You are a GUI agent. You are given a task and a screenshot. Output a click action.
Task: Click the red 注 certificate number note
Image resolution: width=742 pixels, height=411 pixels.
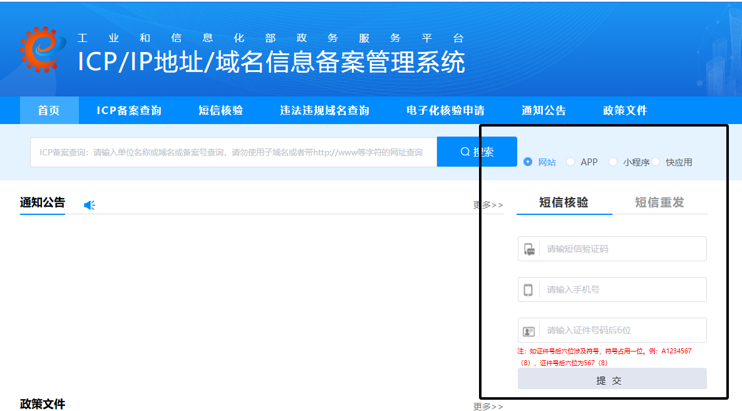click(x=605, y=357)
